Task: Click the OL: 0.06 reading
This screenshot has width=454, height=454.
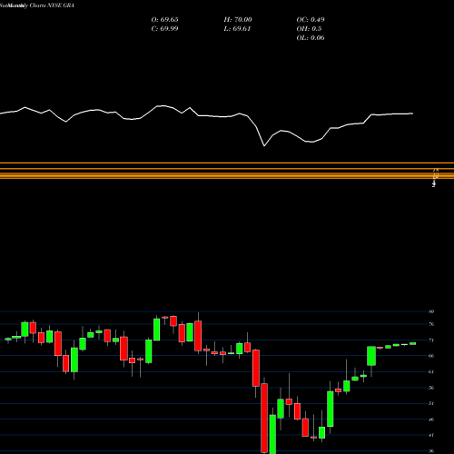Action: tap(311, 38)
